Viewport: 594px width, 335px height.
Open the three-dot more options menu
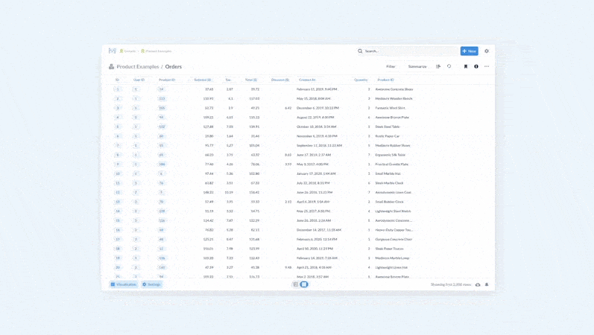tap(487, 66)
